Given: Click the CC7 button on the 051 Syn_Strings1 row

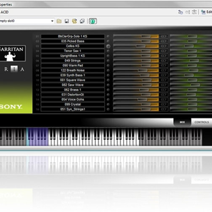Looking at the screenshot, I should 164,109.
